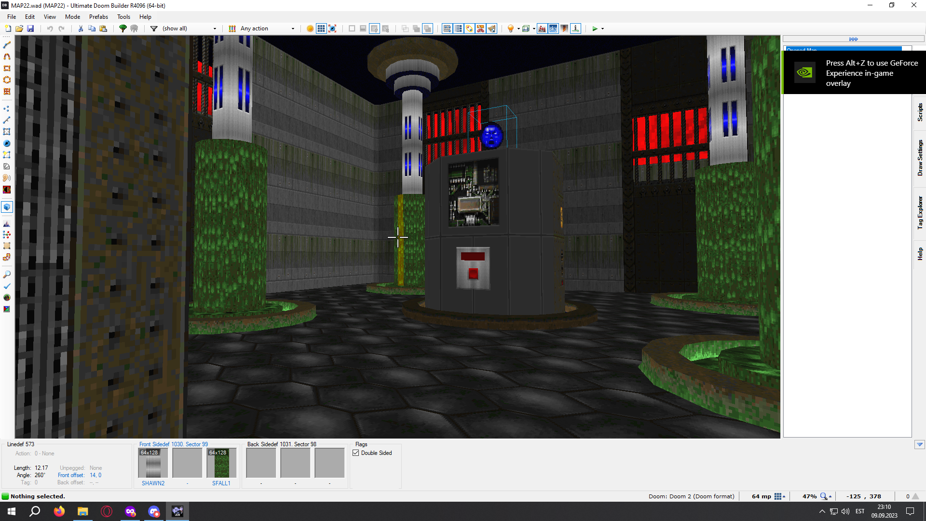Toggle the dynamic lights lightbulb button
The height and width of the screenshot is (521, 926).
[511, 28]
